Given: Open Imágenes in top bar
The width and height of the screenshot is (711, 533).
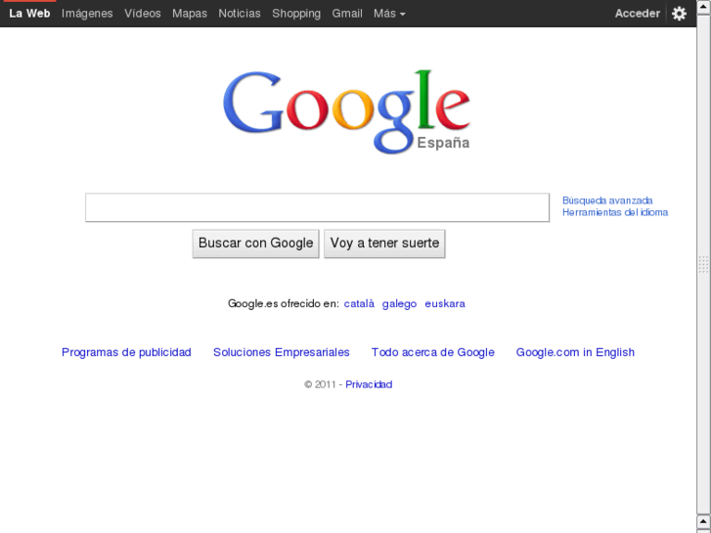Looking at the screenshot, I should pyautogui.click(x=87, y=14).
